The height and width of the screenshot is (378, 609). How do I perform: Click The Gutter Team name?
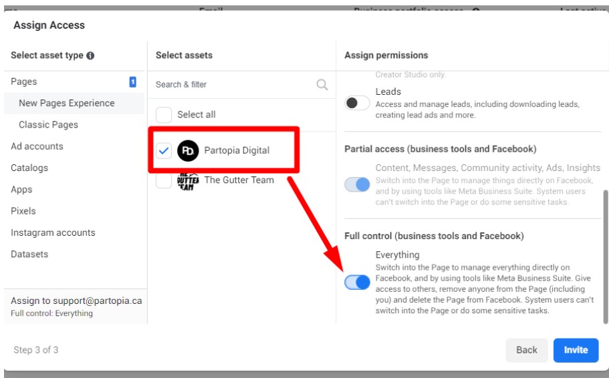point(239,180)
